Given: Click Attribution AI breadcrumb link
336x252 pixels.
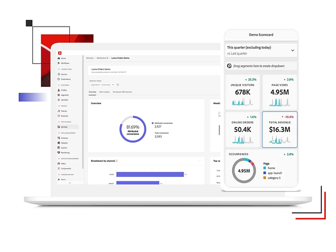Looking at the screenshot, I should click(x=103, y=58).
